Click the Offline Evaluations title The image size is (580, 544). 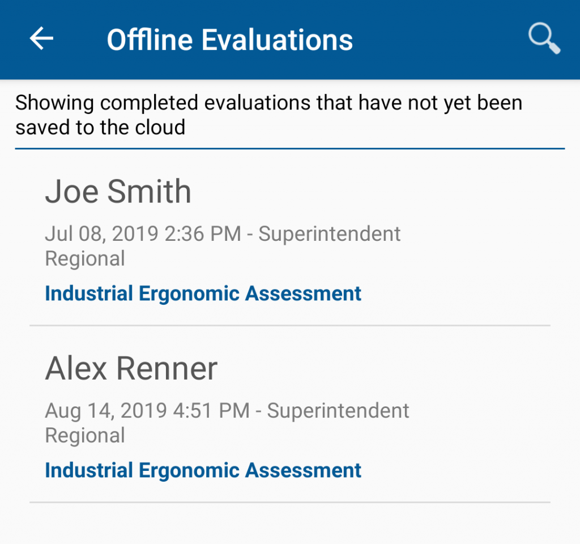point(230,39)
